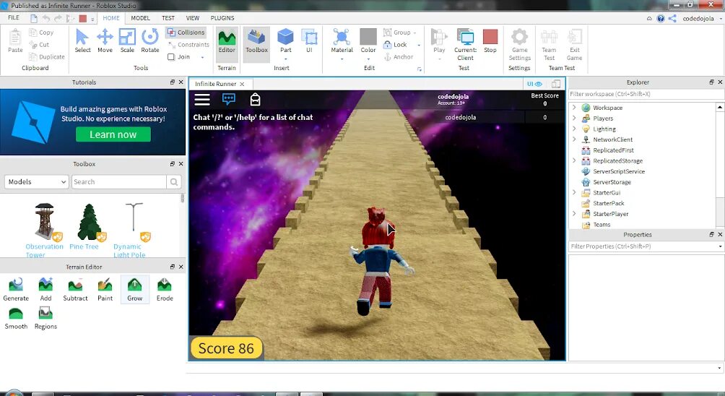725x396 pixels.
Task: Switch to the MODEL ribbon tab
Action: click(140, 17)
